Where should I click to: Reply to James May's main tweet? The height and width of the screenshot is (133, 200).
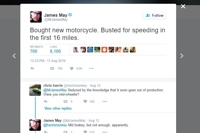pyautogui.click(x=32, y=68)
